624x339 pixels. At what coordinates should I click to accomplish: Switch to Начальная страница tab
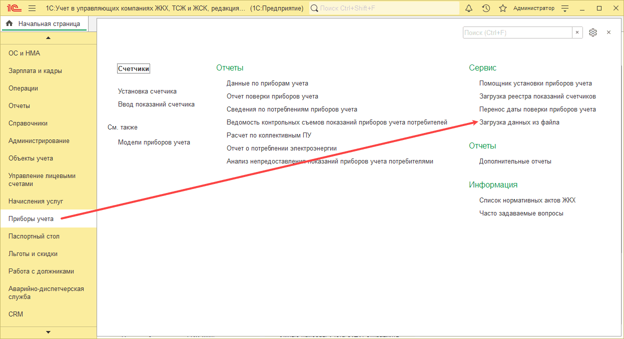pyautogui.click(x=44, y=23)
